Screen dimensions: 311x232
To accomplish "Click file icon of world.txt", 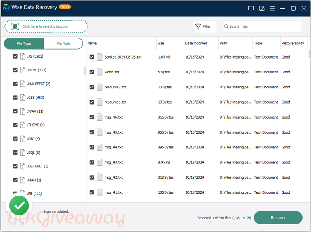I will (x=99, y=72).
